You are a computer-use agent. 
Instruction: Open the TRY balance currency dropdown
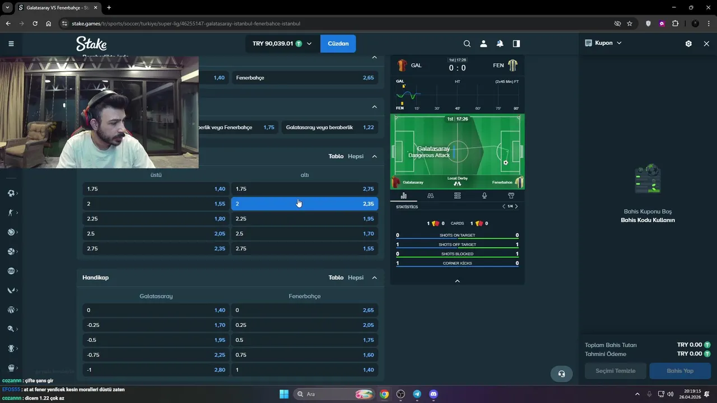pos(282,44)
